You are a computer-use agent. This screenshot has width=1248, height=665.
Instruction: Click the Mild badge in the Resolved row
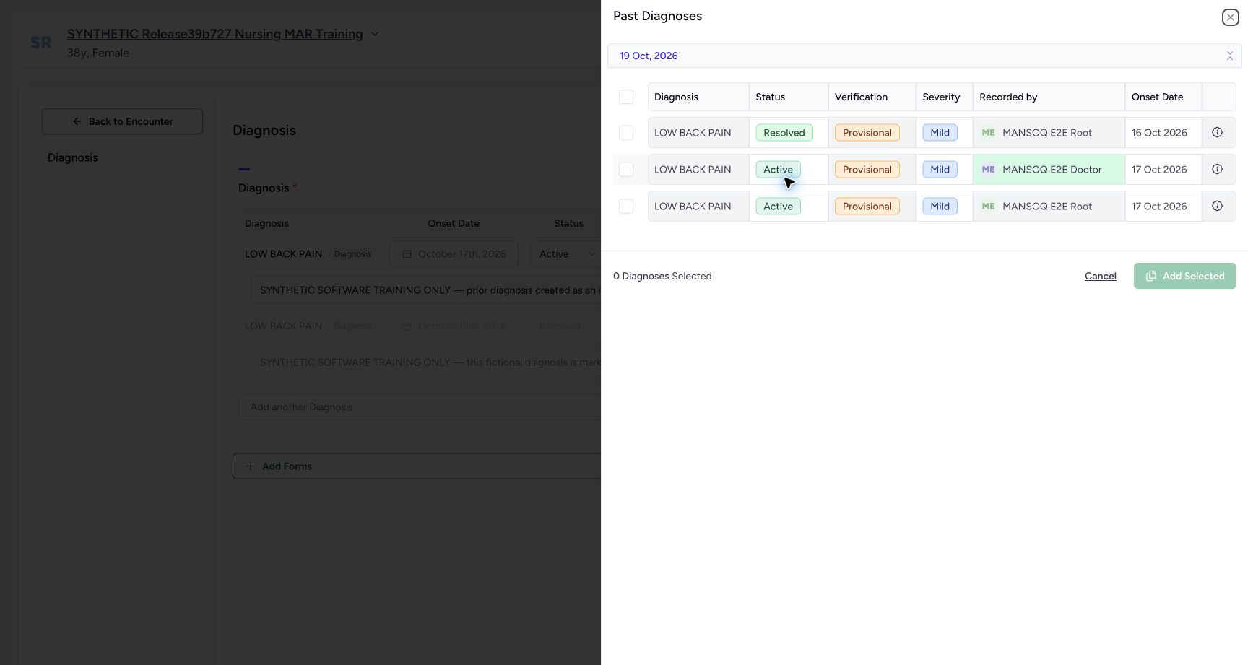[x=940, y=132]
